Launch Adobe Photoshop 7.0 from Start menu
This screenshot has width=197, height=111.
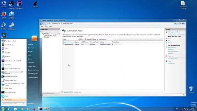click(x=14, y=76)
